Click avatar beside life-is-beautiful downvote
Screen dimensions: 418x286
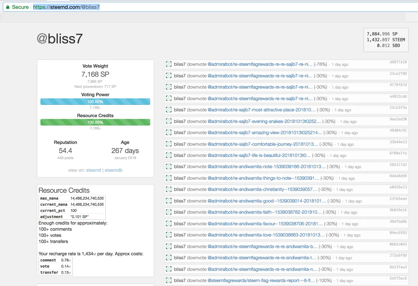[169, 155]
